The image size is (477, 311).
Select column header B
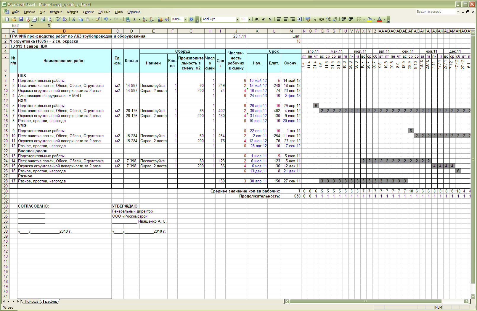[64, 31]
